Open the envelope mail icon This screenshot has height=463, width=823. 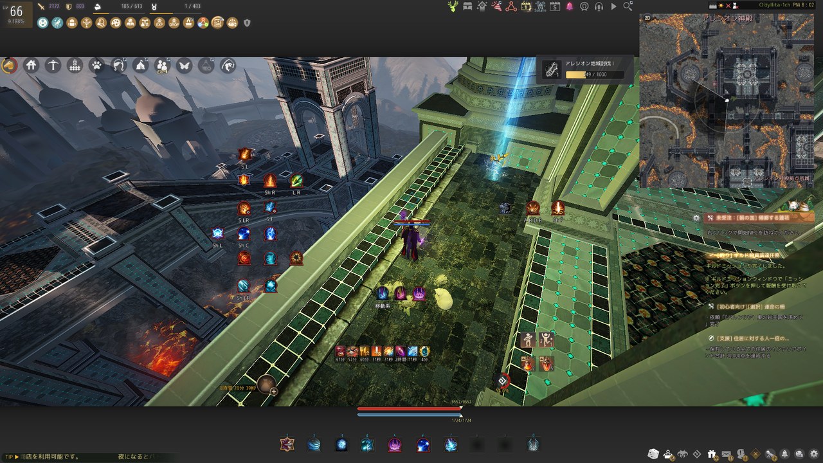(x=727, y=454)
